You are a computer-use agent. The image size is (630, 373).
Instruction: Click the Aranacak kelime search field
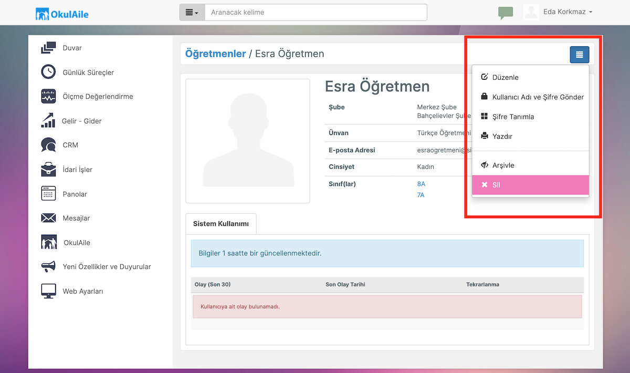click(316, 12)
